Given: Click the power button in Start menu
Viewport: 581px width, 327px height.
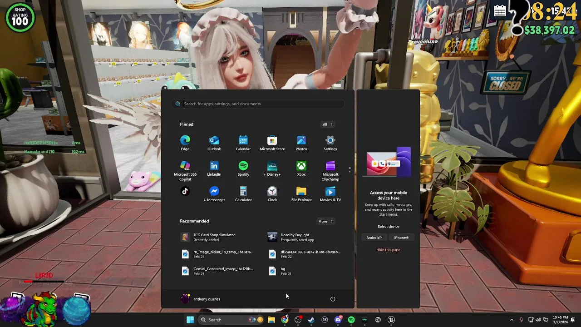Looking at the screenshot, I should [x=333, y=299].
